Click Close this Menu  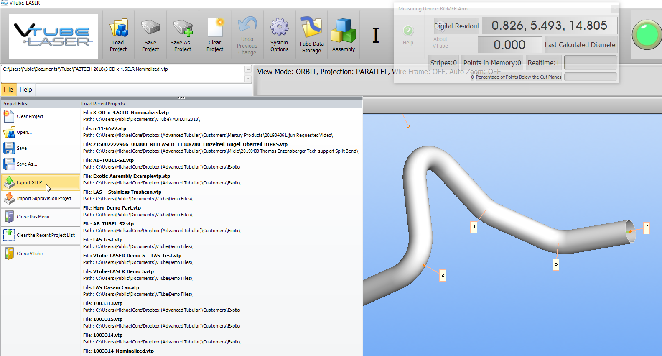pyautogui.click(x=33, y=217)
